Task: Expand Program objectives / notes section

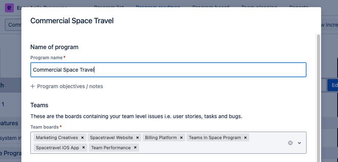Action: [67, 86]
